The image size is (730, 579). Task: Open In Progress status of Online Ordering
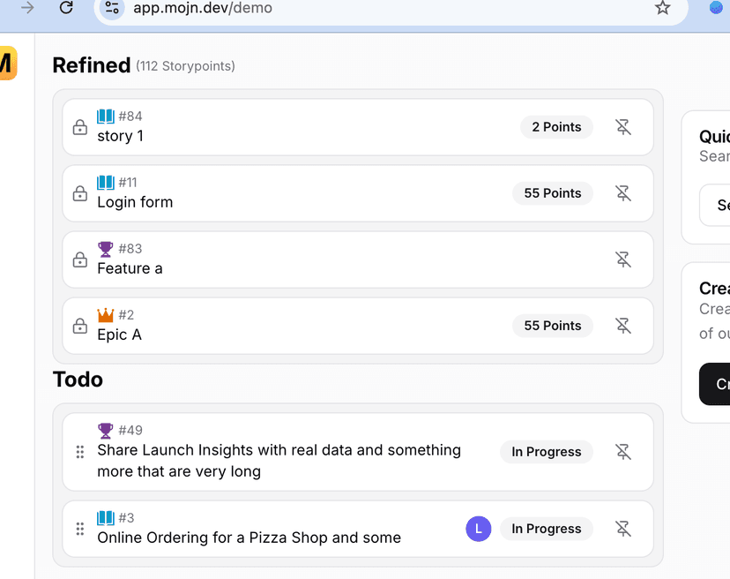click(547, 529)
